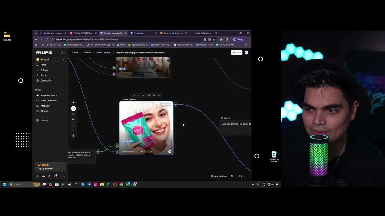385x216 pixels.
Task: Switch to Create videos browser tab
Action: (143, 33)
